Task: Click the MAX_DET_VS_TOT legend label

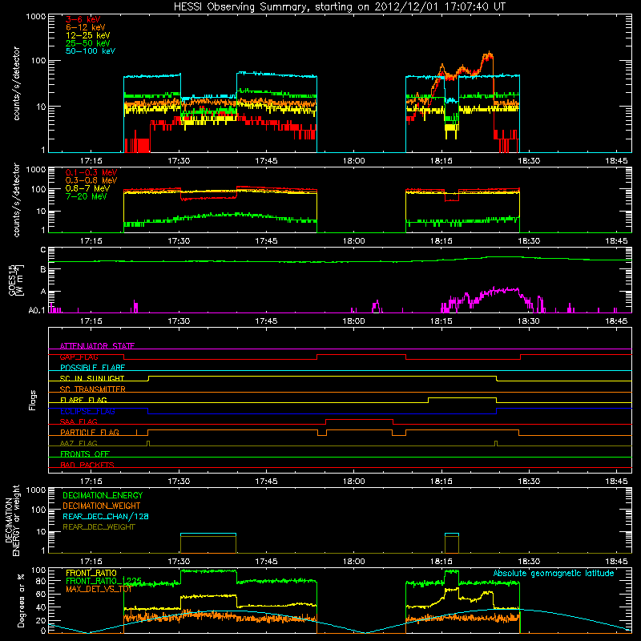Action: point(99,589)
